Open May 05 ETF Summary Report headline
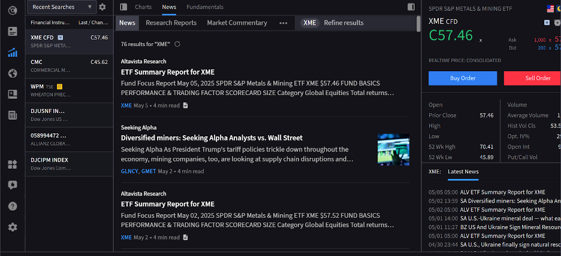 tap(168, 72)
